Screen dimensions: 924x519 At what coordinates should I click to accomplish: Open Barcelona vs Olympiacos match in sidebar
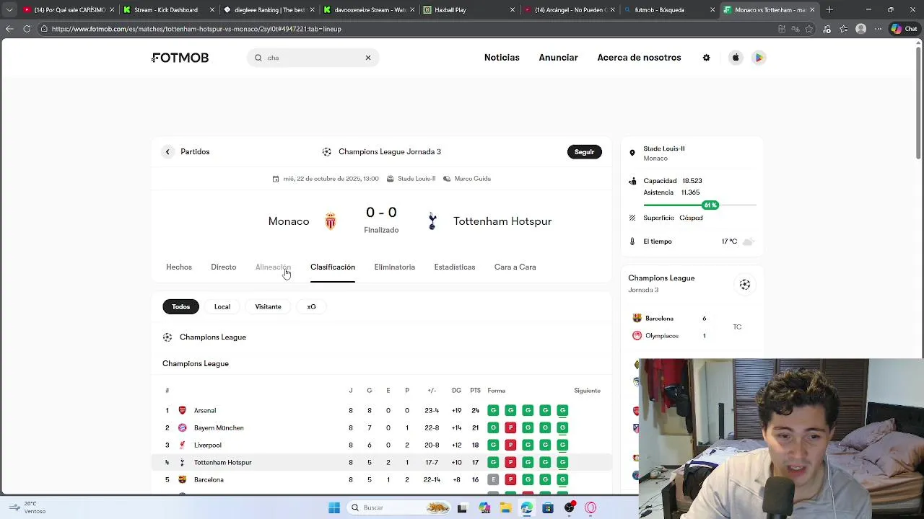coord(692,327)
